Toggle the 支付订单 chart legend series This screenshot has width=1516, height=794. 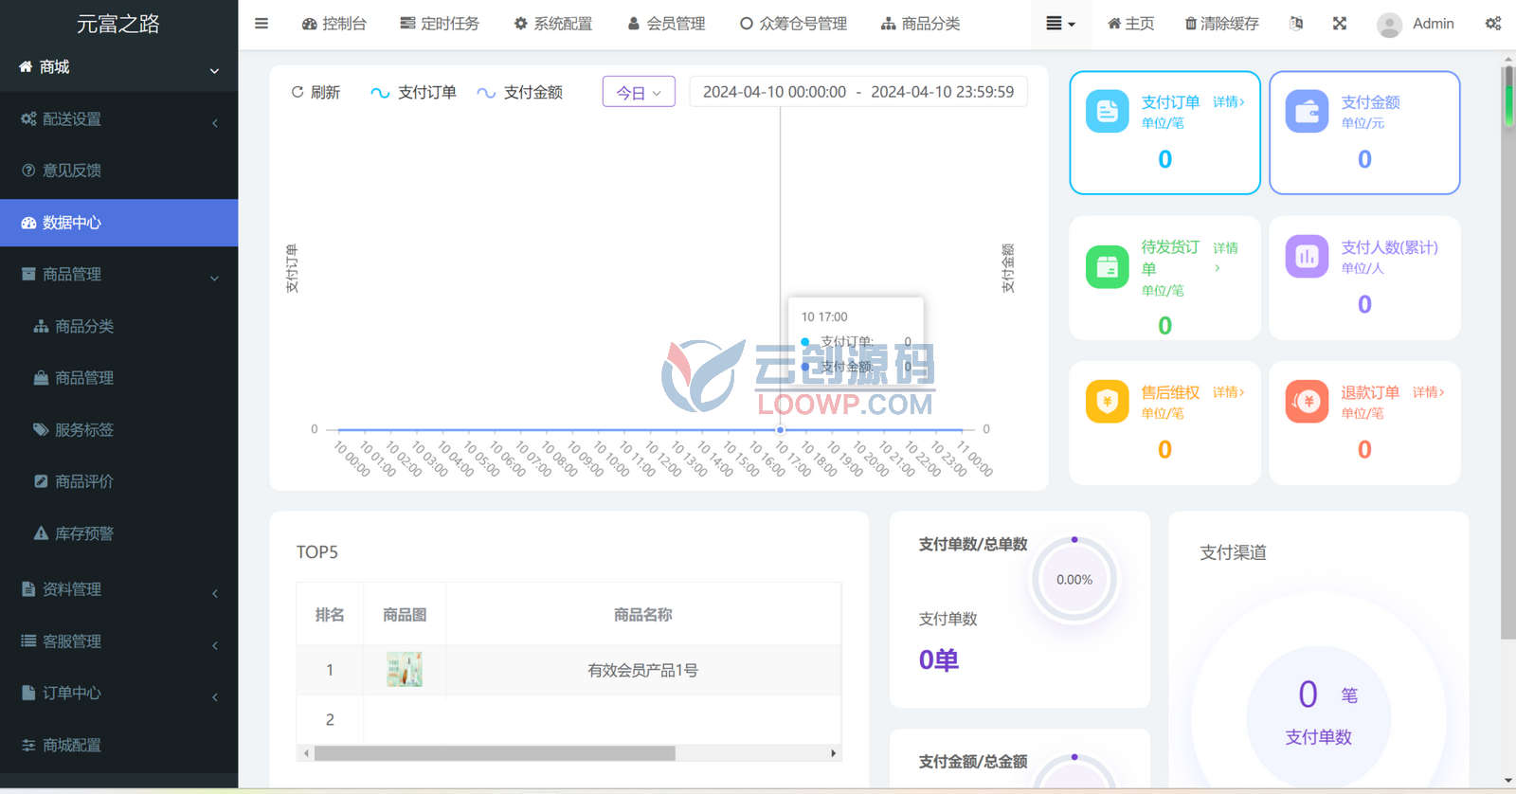413,92
